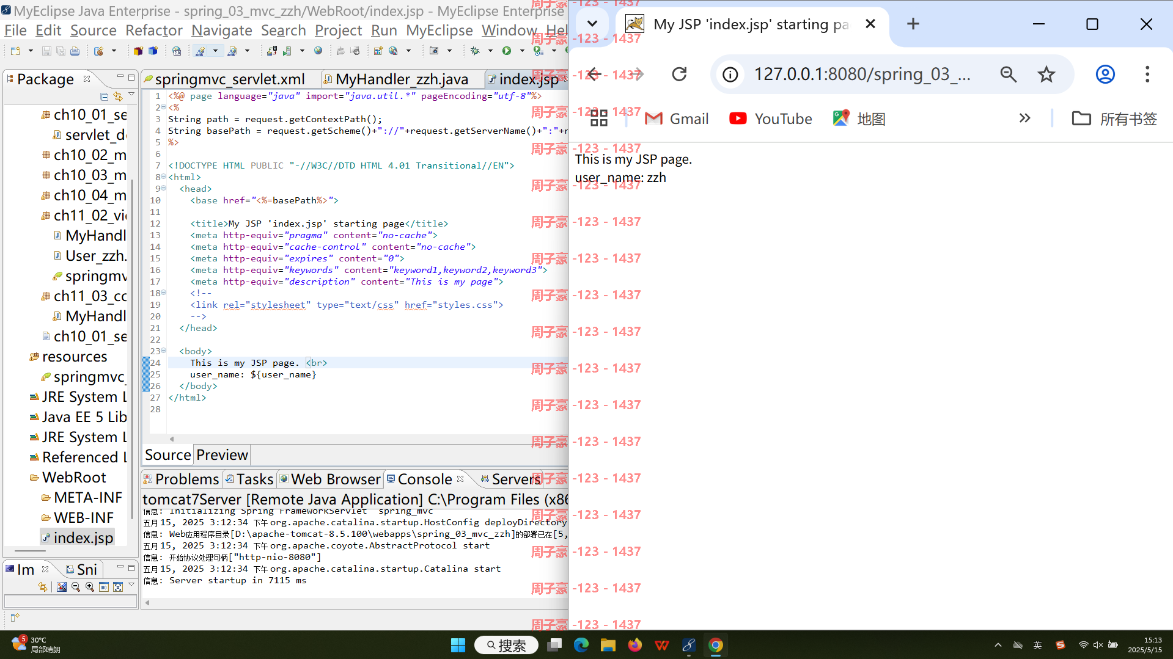Open the Refactor menu
Screen dimensions: 1173x659
click(153, 31)
